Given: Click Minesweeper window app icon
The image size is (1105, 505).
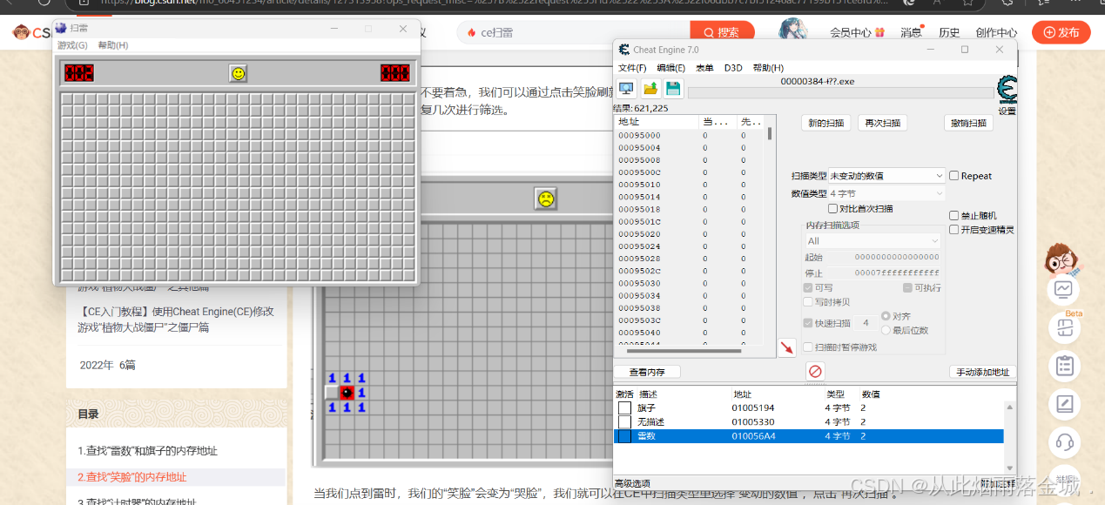Looking at the screenshot, I should pos(61,28).
